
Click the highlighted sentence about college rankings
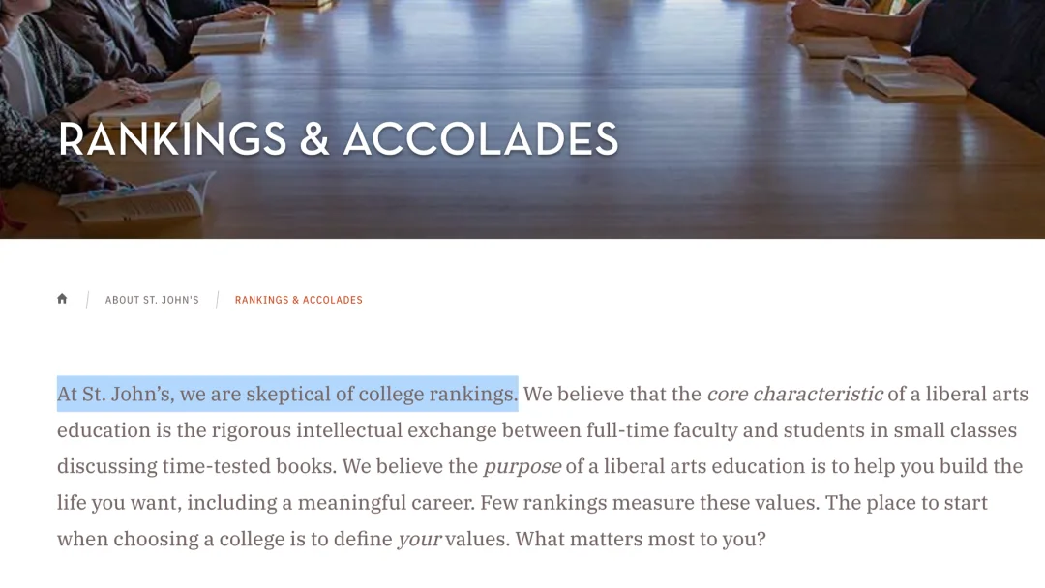tap(287, 394)
